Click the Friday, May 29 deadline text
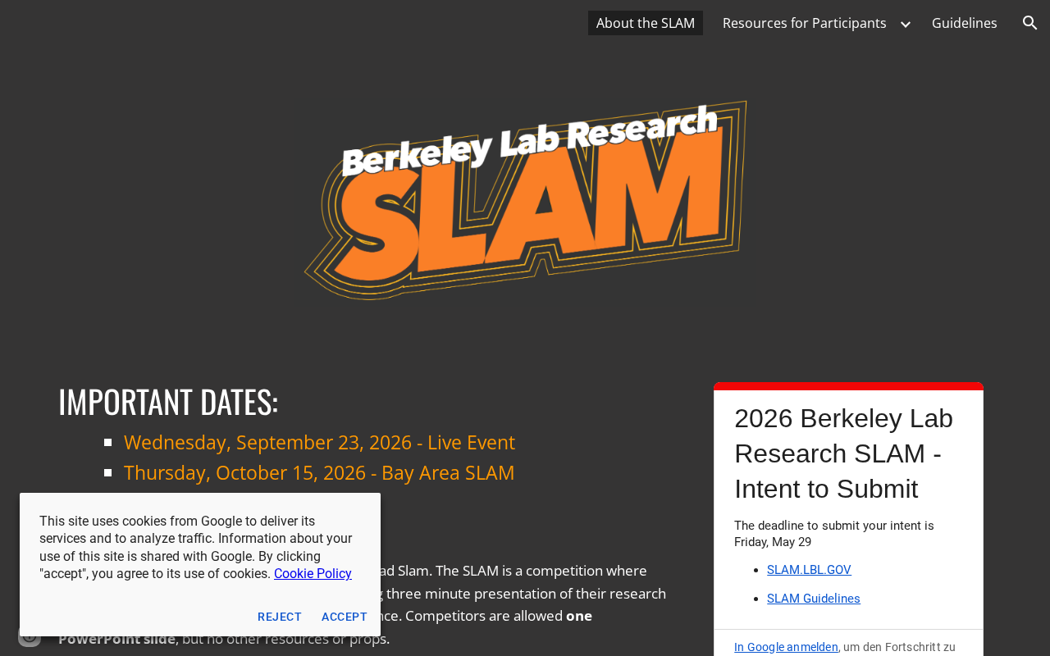 click(x=773, y=542)
